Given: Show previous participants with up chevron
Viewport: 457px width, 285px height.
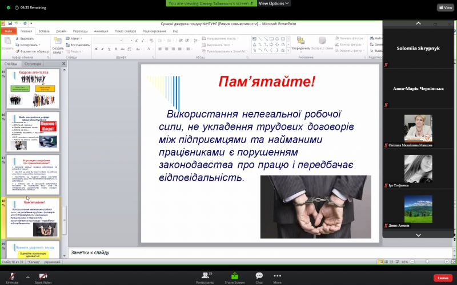Looking at the screenshot, I should coord(418,23).
